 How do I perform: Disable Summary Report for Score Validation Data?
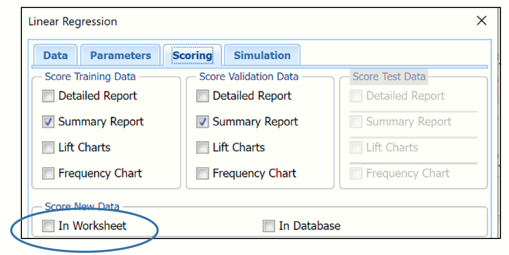[203, 122]
